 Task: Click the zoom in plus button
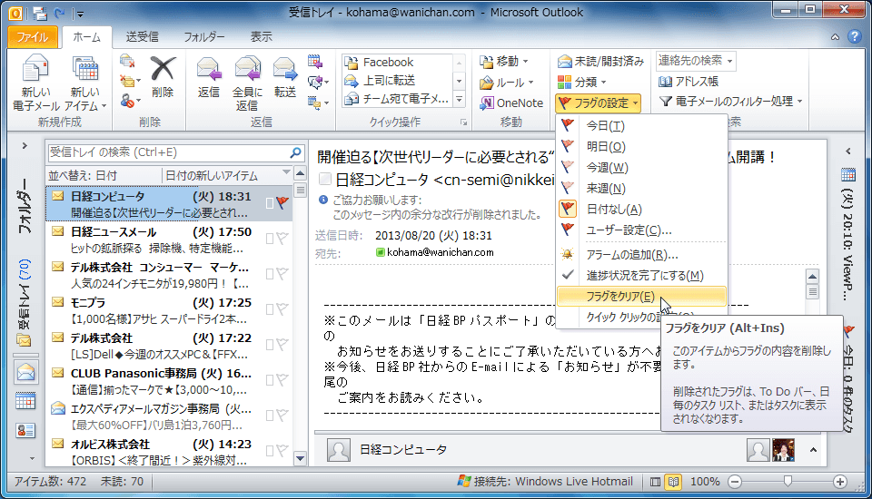point(839,482)
